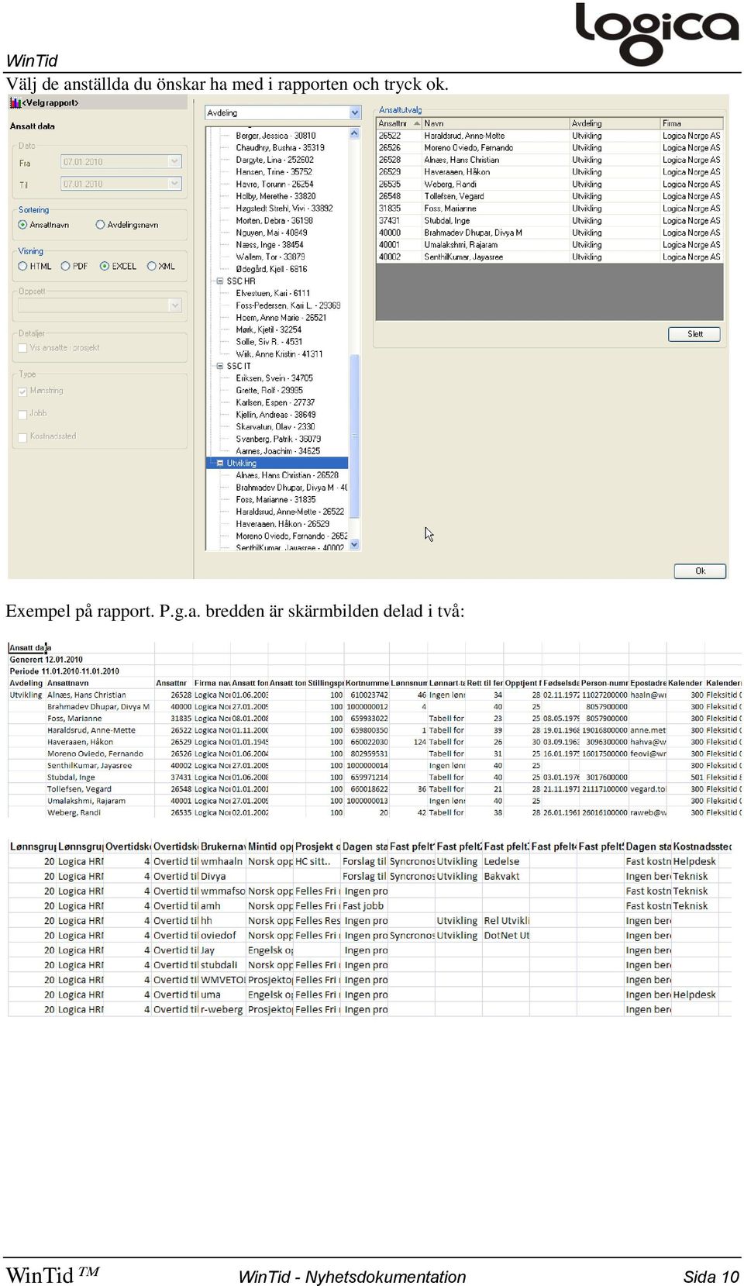Select Moreno Oviedo, Fernando row in Ansattutvalg
Image resolution: width=744 pixels, height=1286 pixels.
tap(549, 147)
